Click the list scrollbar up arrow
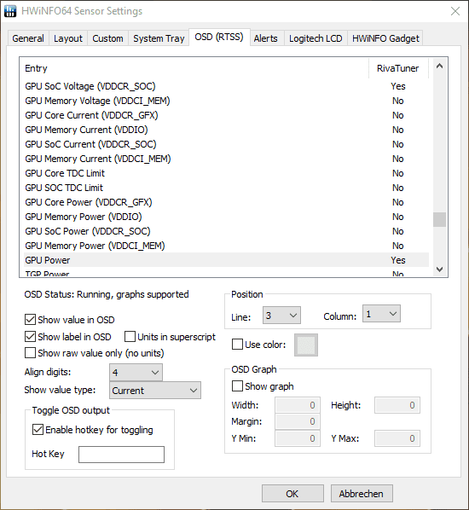Screen dimensions: 469x510 point(439,66)
